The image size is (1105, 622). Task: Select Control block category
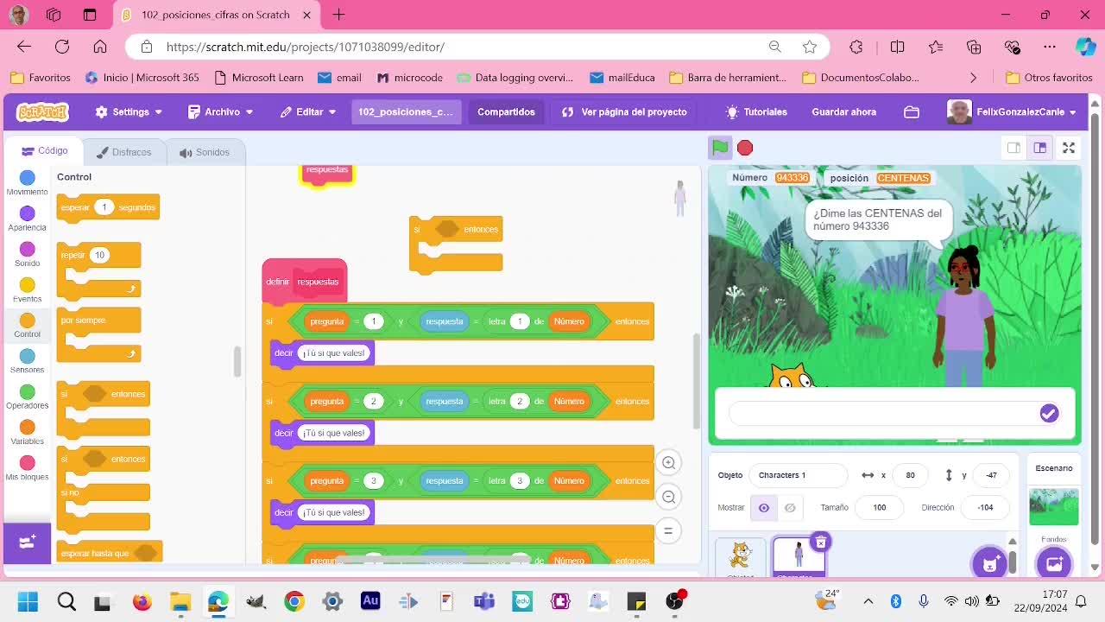click(x=27, y=326)
